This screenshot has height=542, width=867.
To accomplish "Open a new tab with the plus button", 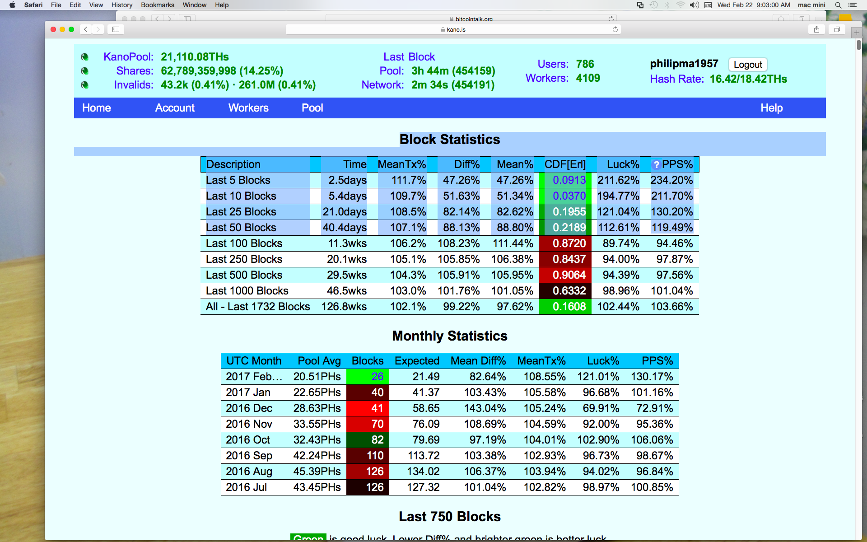I will coord(857,33).
